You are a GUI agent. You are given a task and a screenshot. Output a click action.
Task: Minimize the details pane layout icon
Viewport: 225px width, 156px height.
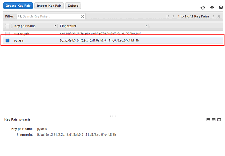click(208, 119)
